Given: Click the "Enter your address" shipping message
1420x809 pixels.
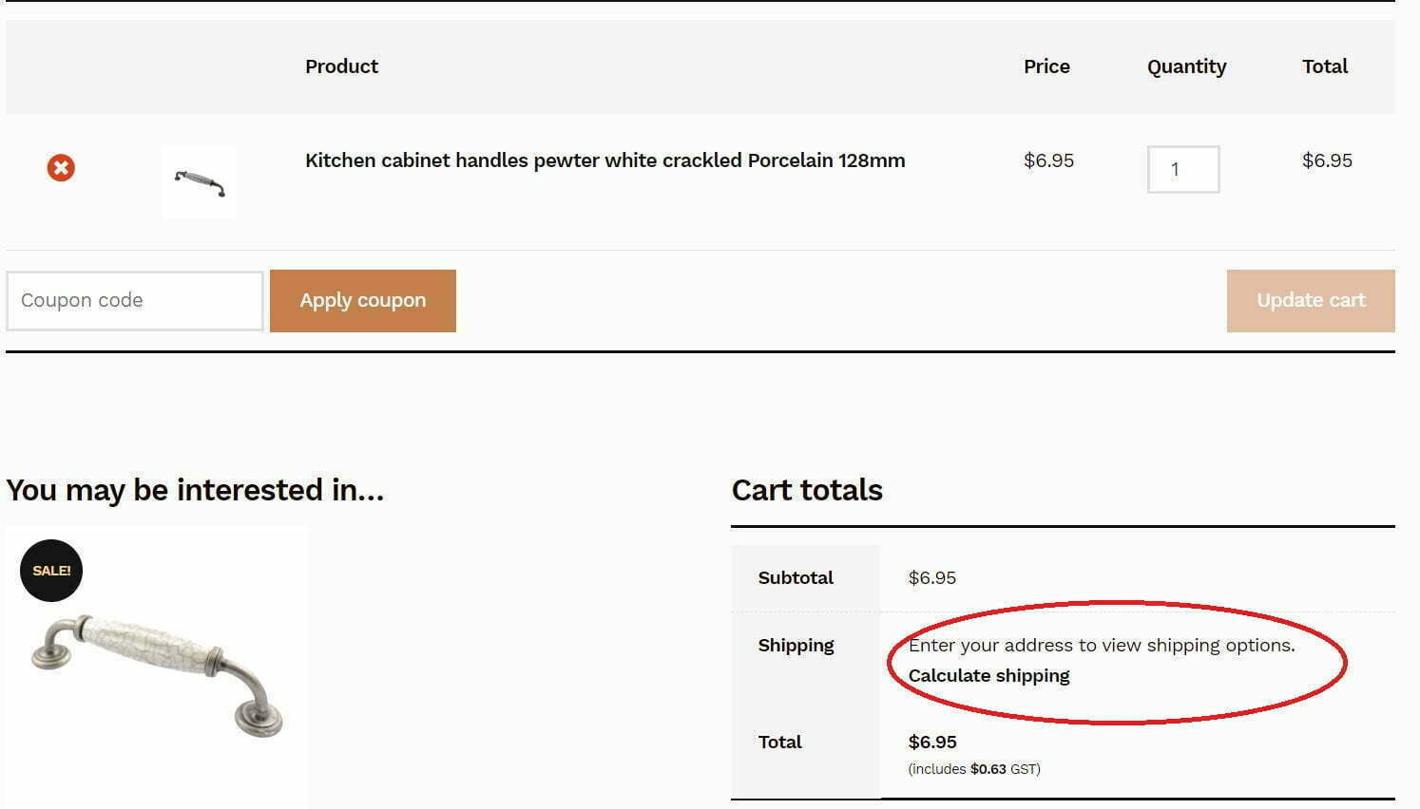Looking at the screenshot, I should (x=1101, y=646).
